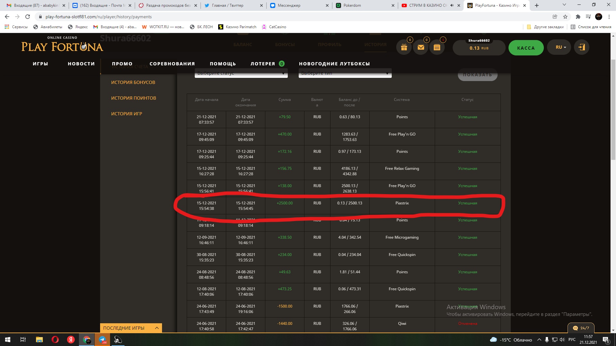
Task: Open the mail messages icon
Action: tap(421, 47)
